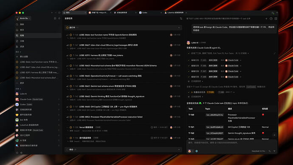Click status circle icon of task T-167 LOBE-8667
The height and width of the screenshot is (165, 293).
[71, 45]
